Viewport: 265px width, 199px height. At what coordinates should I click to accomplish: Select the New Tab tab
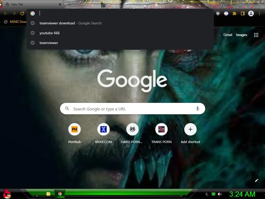[x=32, y=4]
